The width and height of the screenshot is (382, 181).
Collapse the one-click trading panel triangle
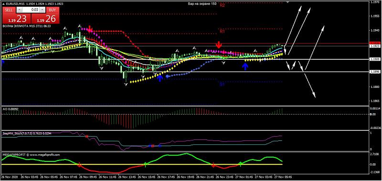(x=3, y=4)
